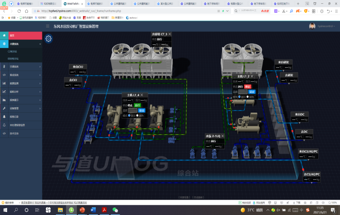Screen dimensions: 340x215
Task: Click the user avatar picture
Action: point(312,26)
